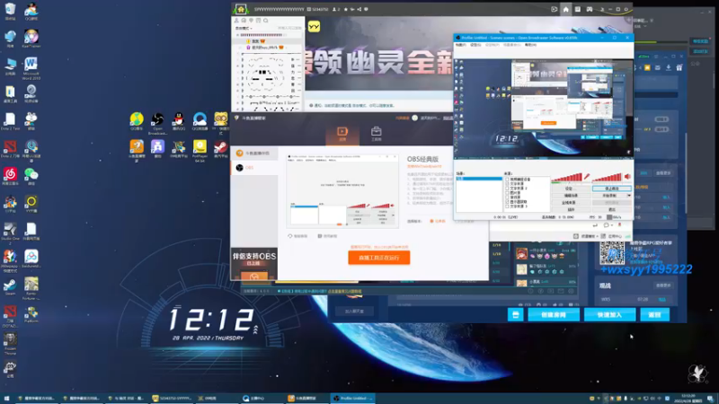Select OBS in the Douyu sidebar

254,168
